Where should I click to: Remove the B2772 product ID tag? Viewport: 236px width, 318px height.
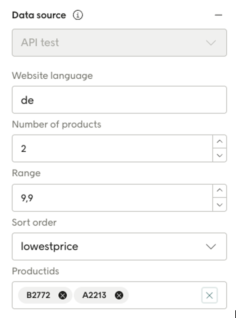click(x=63, y=295)
